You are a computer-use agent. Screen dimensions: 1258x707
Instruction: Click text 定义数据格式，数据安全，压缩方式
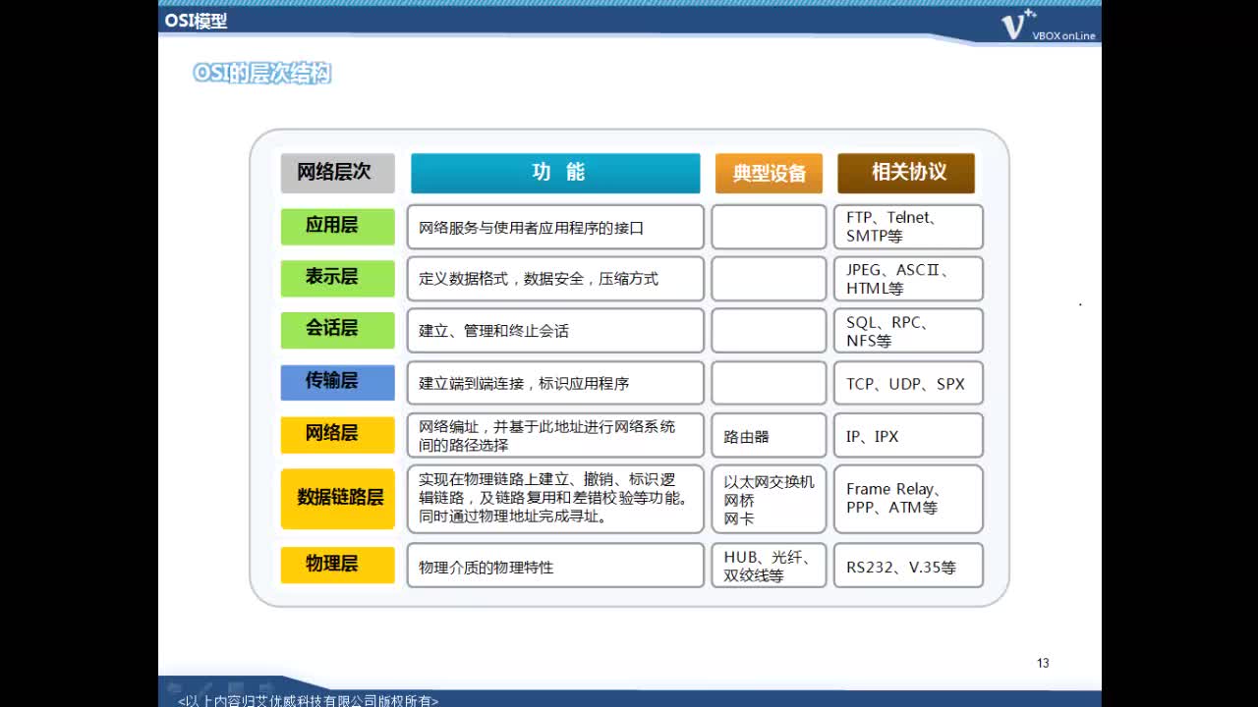click(x=539, y=279)
